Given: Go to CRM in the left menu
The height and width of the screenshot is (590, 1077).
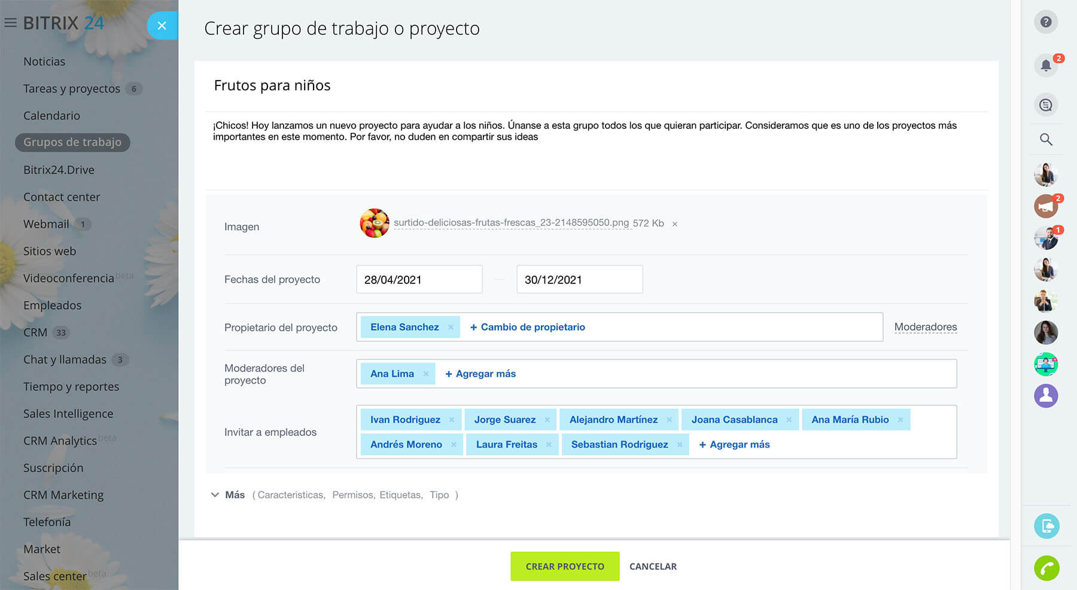Looking at the screenshot, I should (35, 332).
